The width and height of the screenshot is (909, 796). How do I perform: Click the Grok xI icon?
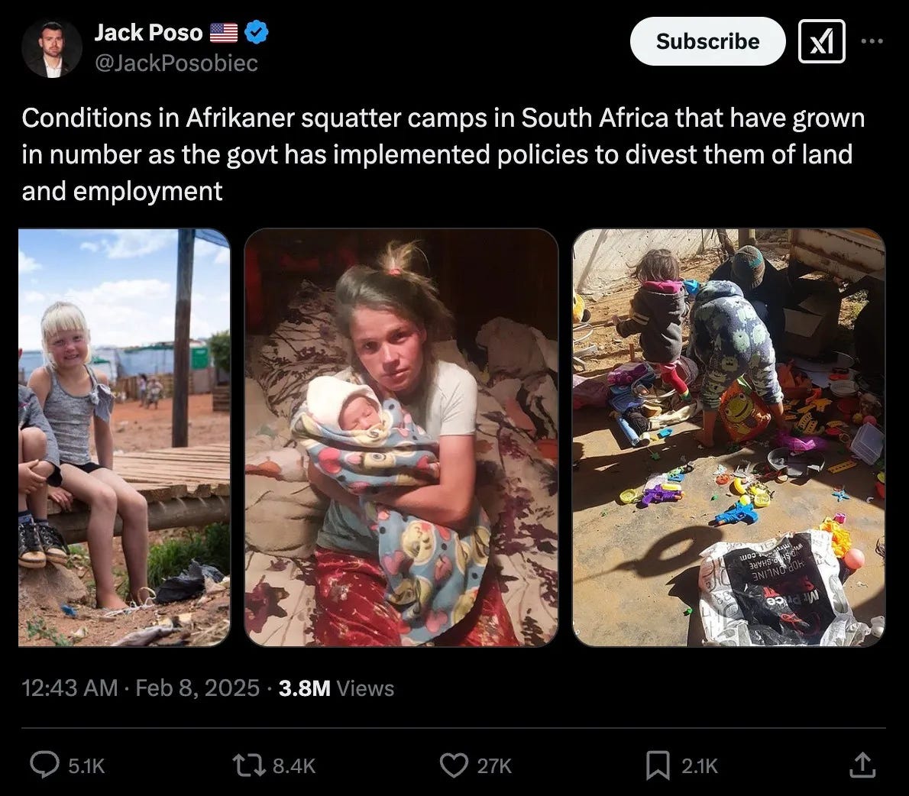coord(821,41)
